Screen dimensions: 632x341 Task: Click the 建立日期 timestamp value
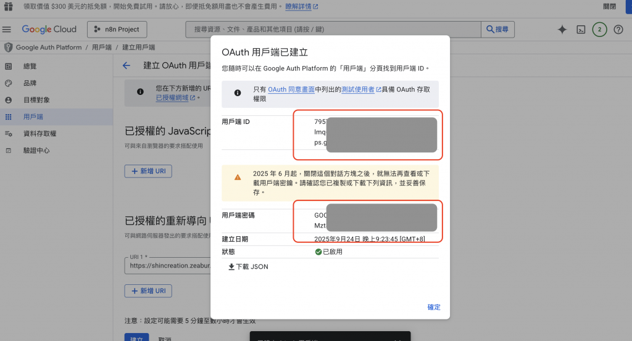(x=370, y=239)
